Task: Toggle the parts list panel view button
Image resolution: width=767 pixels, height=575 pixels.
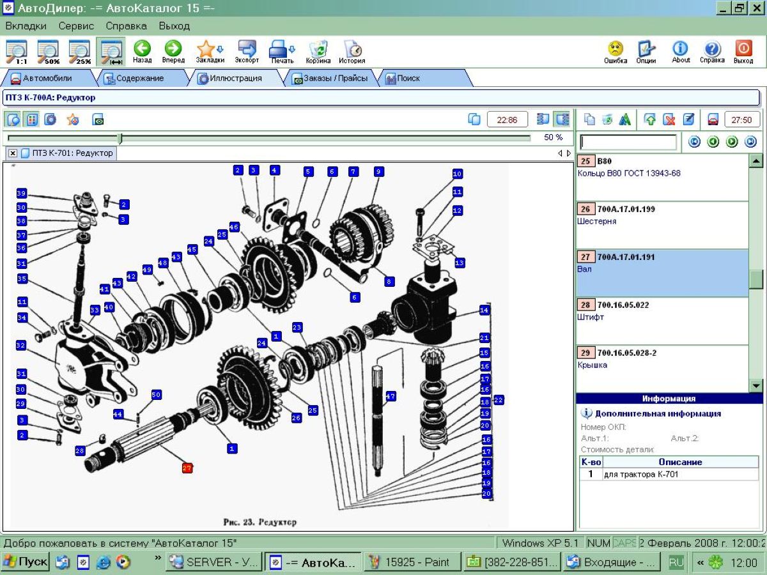Action: 562,119
